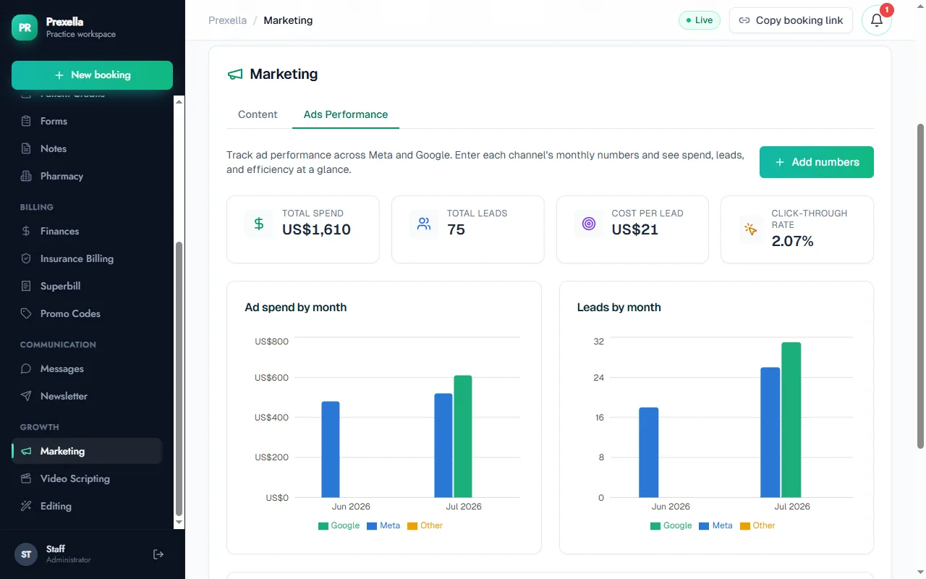Viewport: 926px width, 579px height.
Task: Click the New booking button
Action: click(92, 75)
